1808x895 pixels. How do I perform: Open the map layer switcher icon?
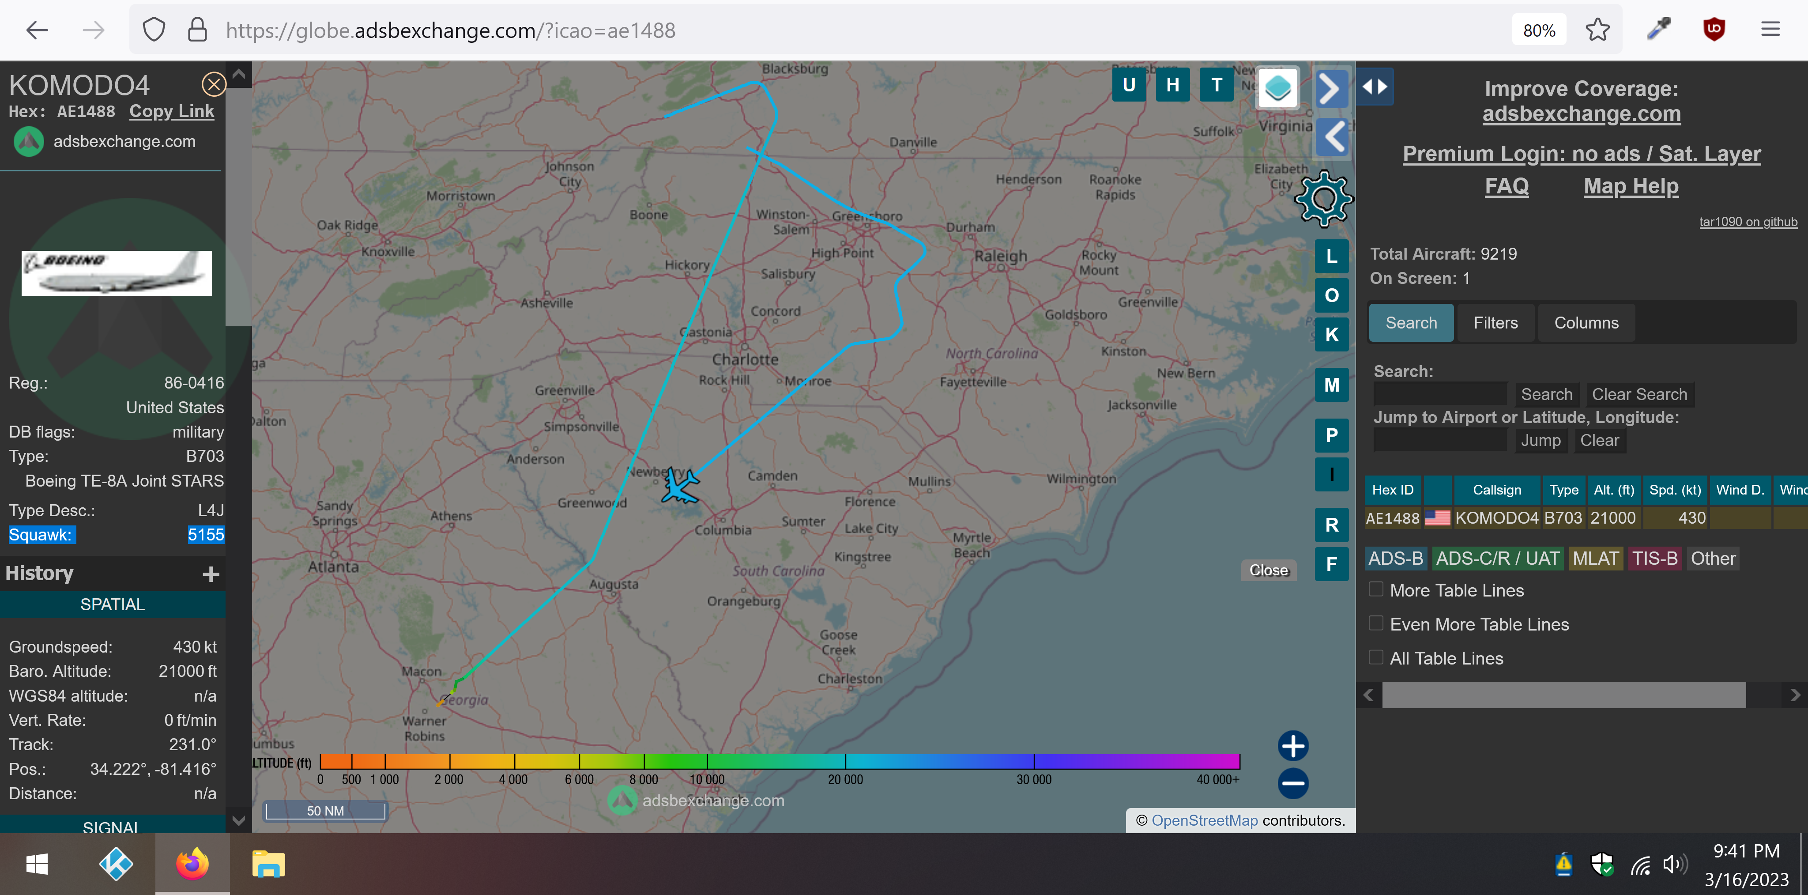click(1277, 88)
